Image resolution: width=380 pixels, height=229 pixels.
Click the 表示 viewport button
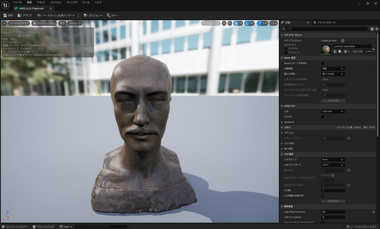(x=62, y=23)
